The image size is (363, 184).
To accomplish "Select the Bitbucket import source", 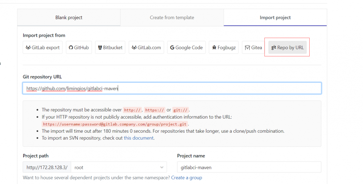I will (110, 48).
